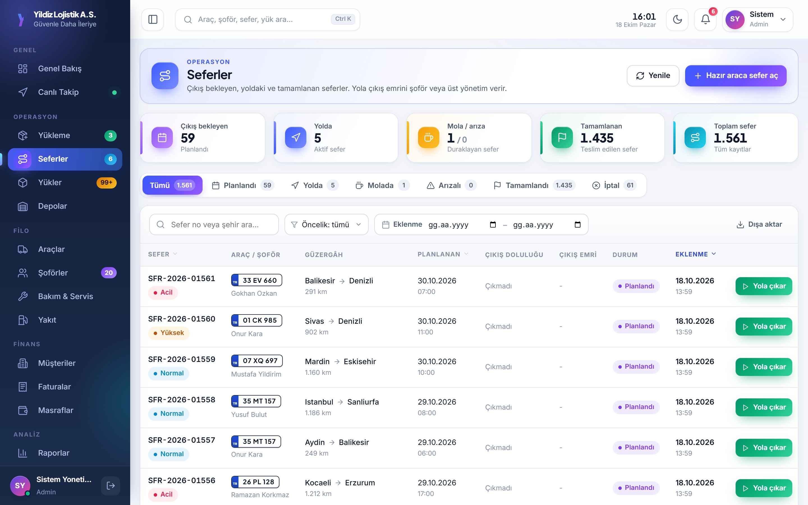Click the Yenile refresh button
The width and height of the screenshot is (808, 505).
(653, 76)
